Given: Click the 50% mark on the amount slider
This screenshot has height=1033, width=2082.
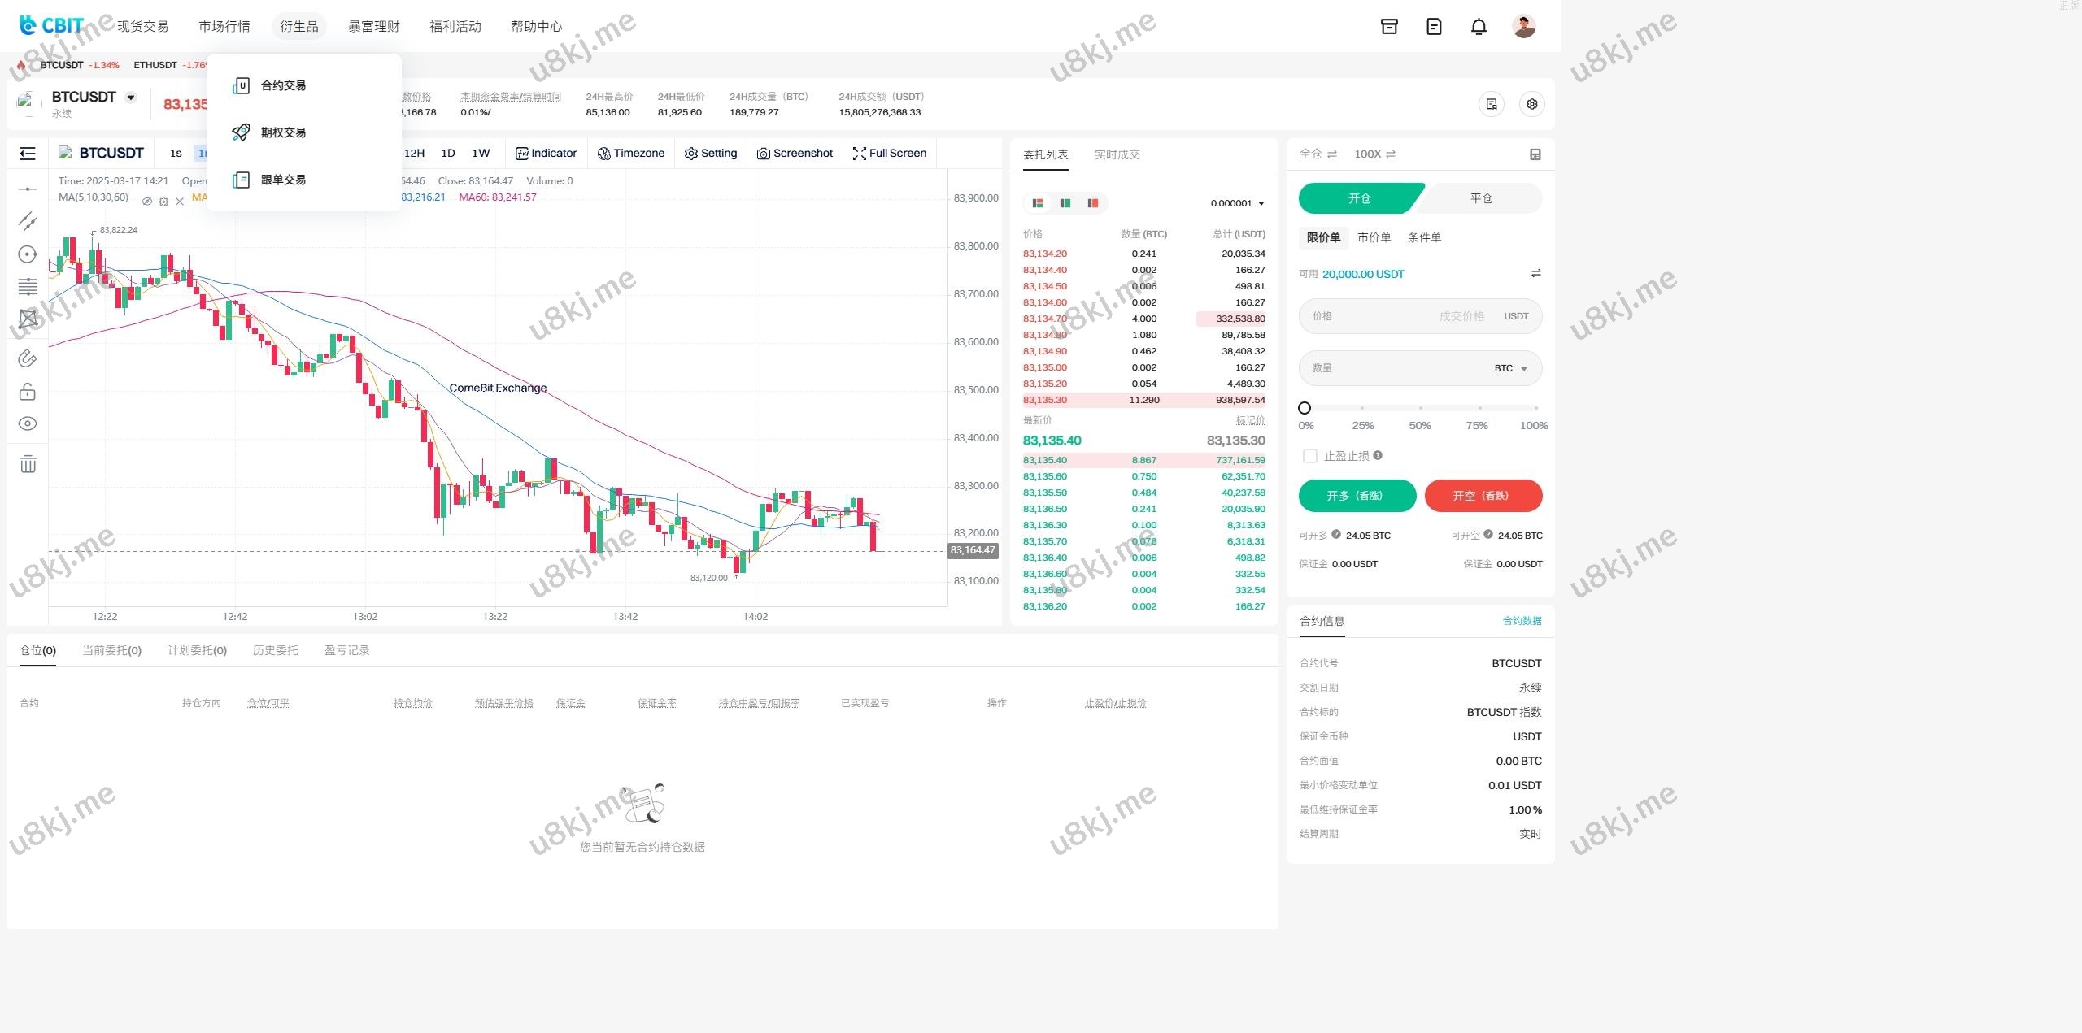Looking at the screenshot, I should tap(1420, 408).
